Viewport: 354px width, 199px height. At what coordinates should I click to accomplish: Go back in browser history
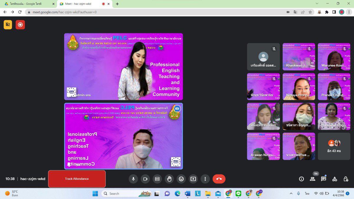pyautogui.click(x=5, y=12)
